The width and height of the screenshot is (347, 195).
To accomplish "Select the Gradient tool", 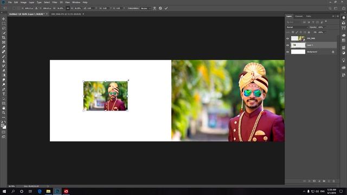I will click(x=4, y=75).
